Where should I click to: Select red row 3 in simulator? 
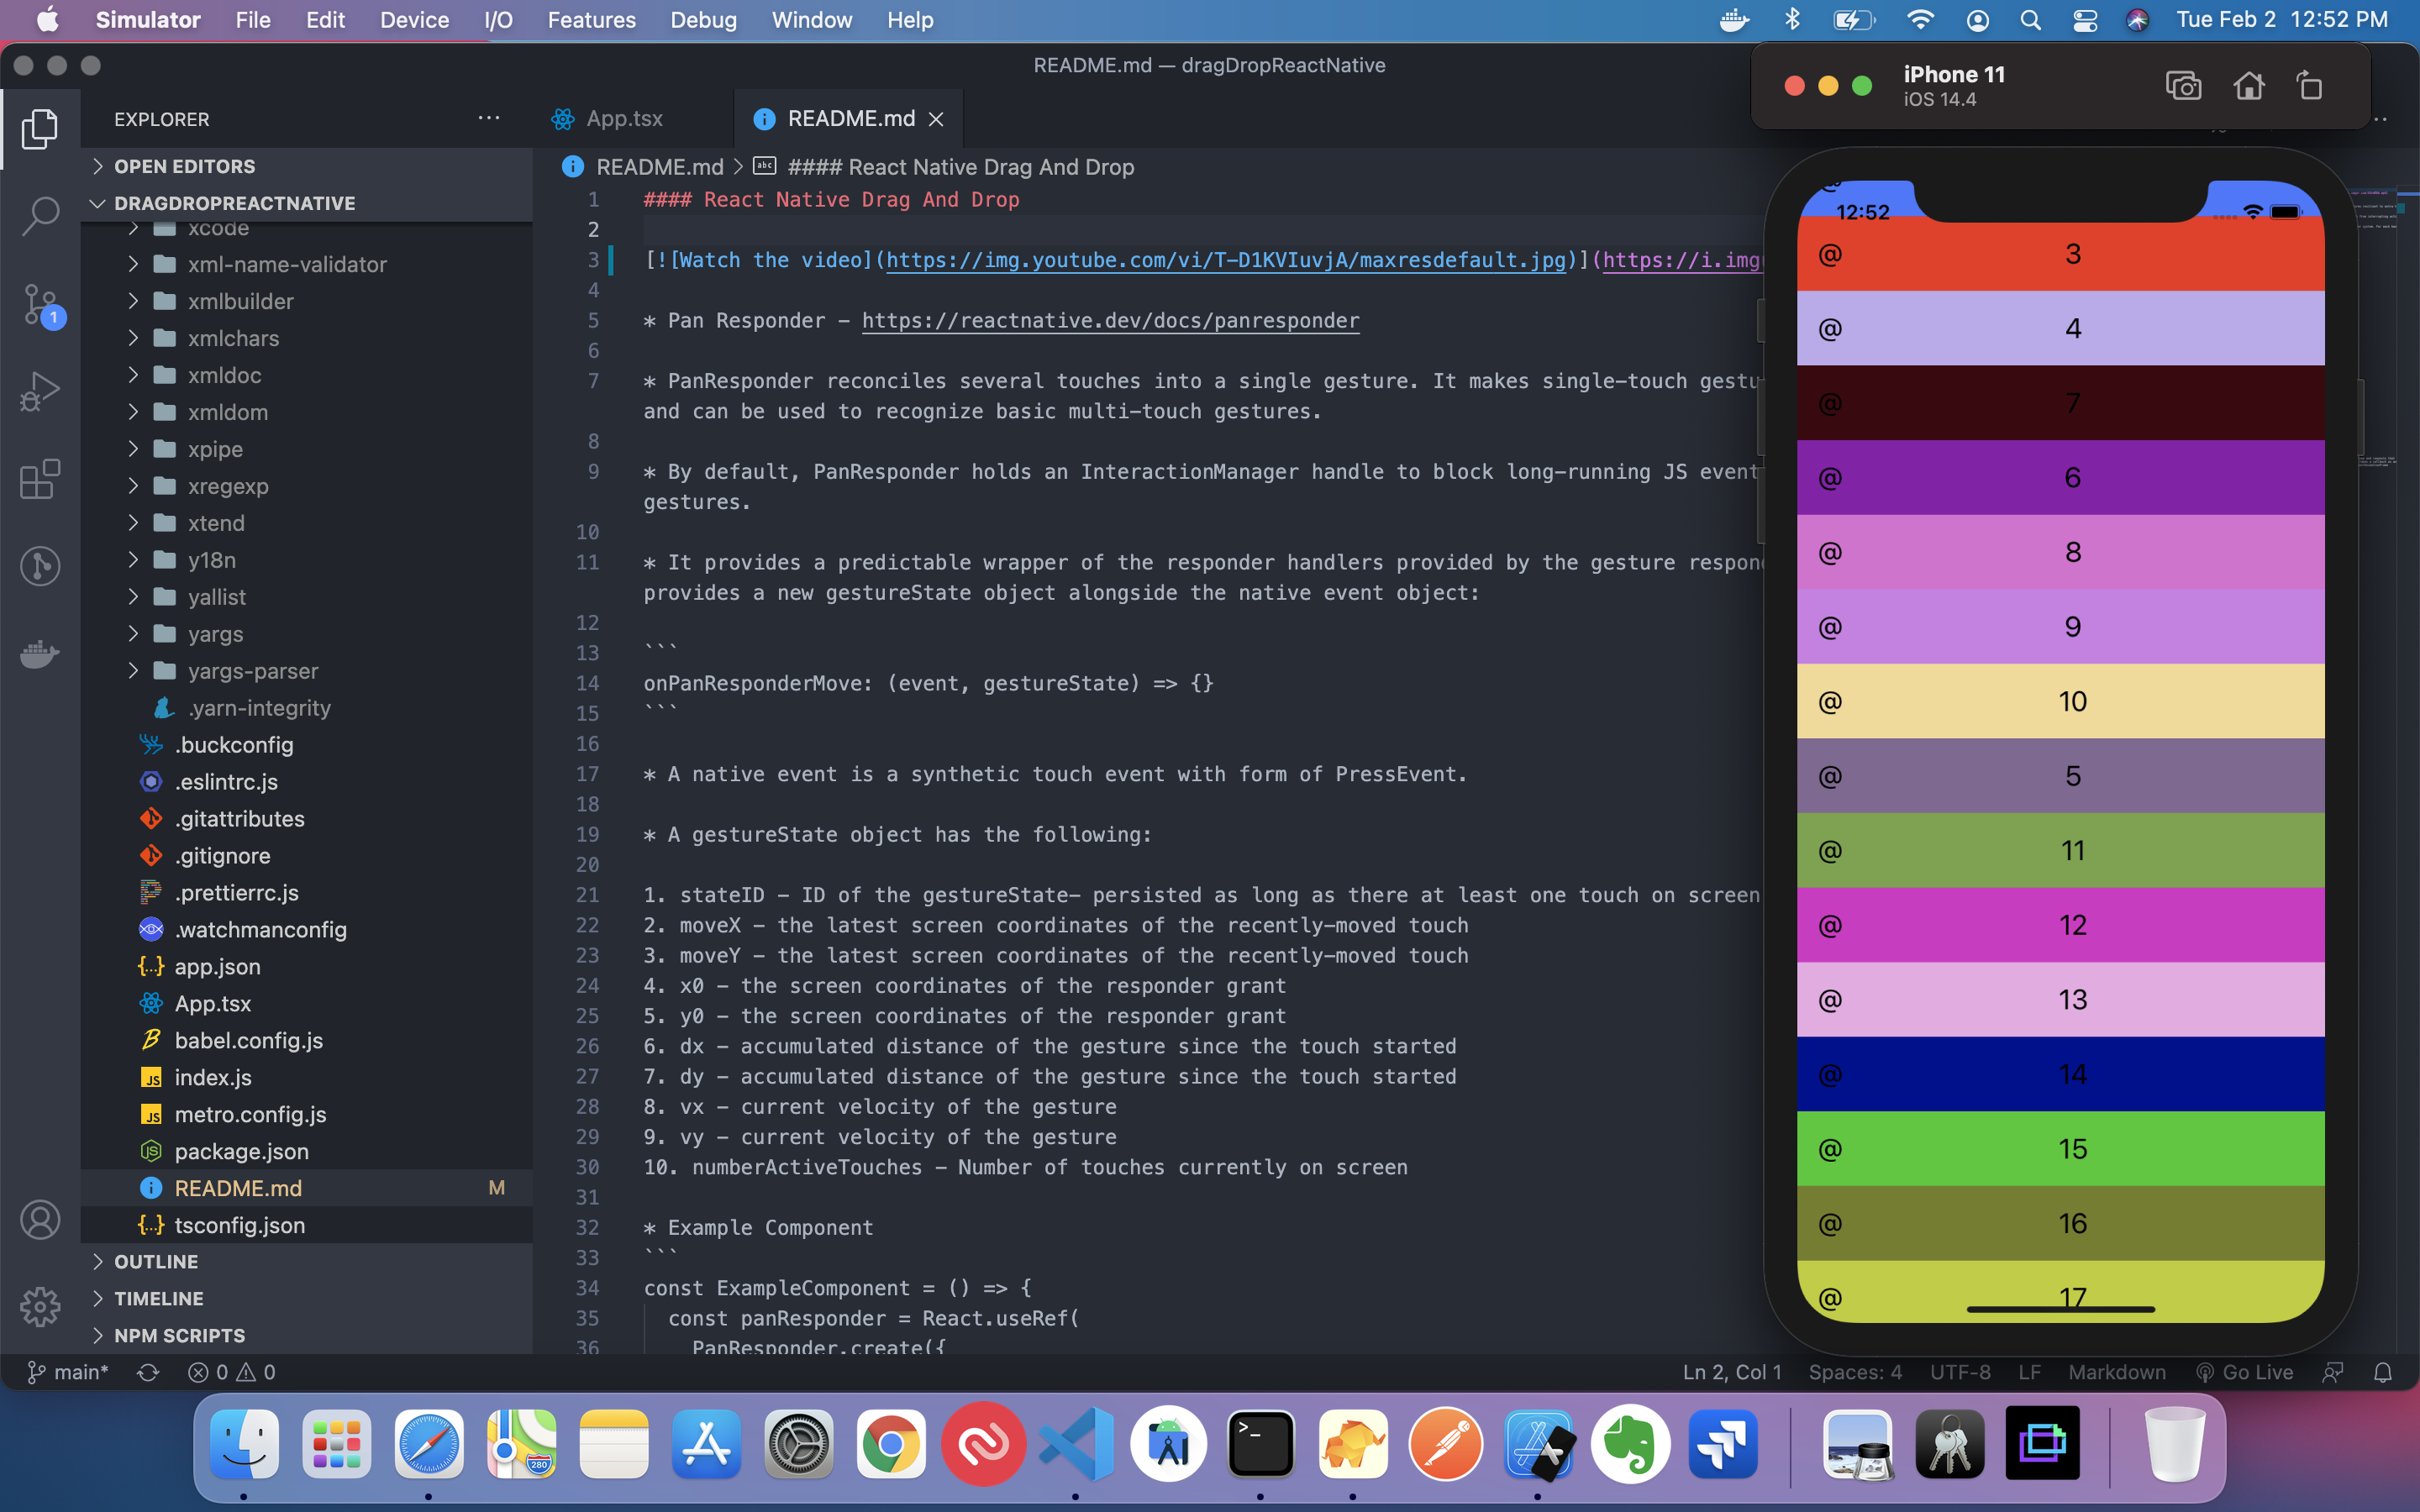(2060, 254)
